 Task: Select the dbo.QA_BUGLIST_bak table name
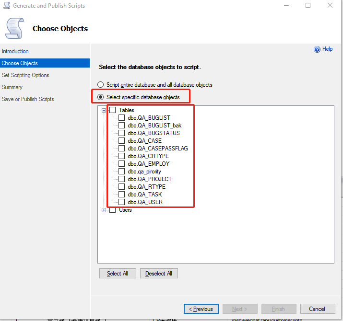(x=154, y=126)
